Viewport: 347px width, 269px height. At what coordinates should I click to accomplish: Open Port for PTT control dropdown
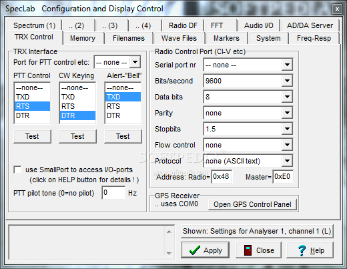coord(135,62)
